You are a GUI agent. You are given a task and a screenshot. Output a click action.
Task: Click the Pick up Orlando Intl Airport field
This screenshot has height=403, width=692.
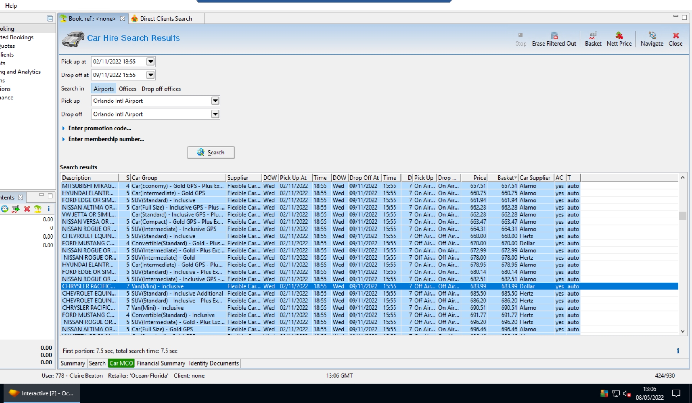point(151,101)
